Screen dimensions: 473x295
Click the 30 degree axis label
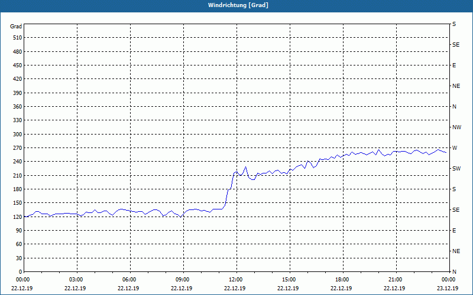click(19, 258)
